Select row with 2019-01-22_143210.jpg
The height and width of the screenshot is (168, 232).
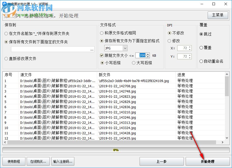coord(114,112)
